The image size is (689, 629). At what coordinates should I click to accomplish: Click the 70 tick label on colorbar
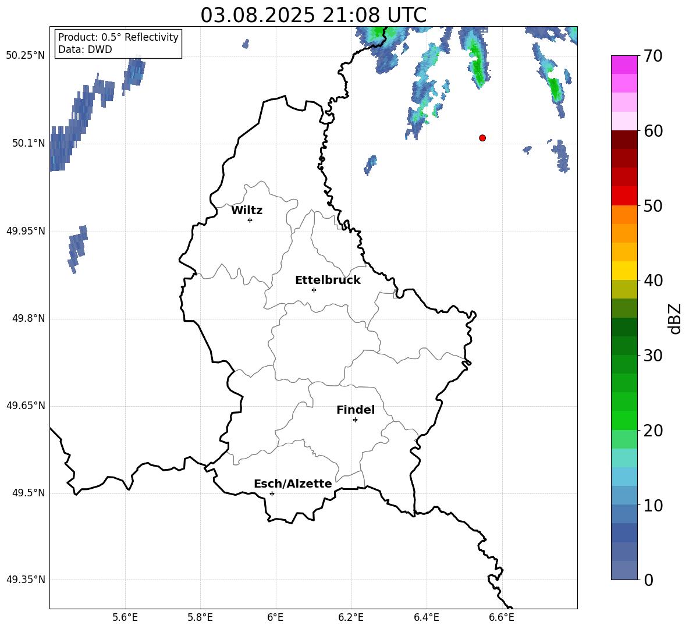[x=653, y=56]
